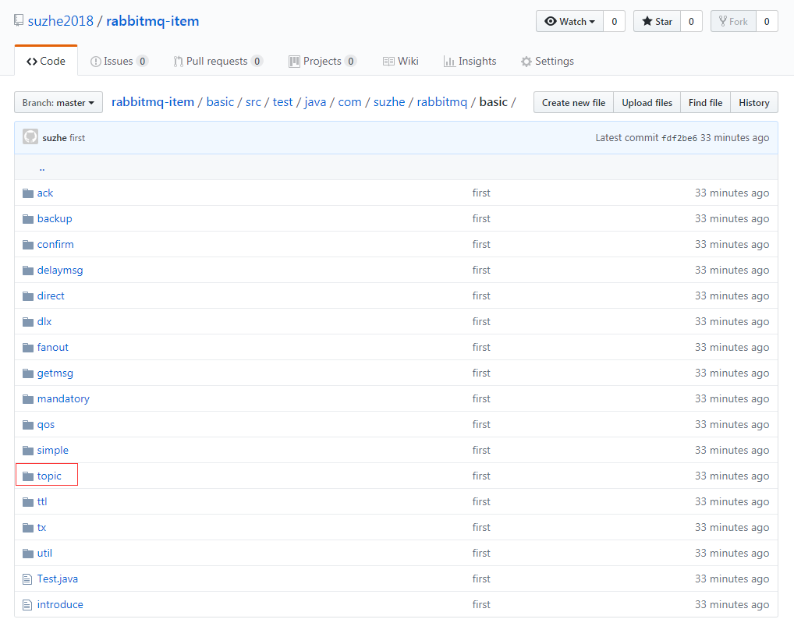This screenshot has width=794, height=644.
Task: Click the introduce file icon
Action: [27, 605]
